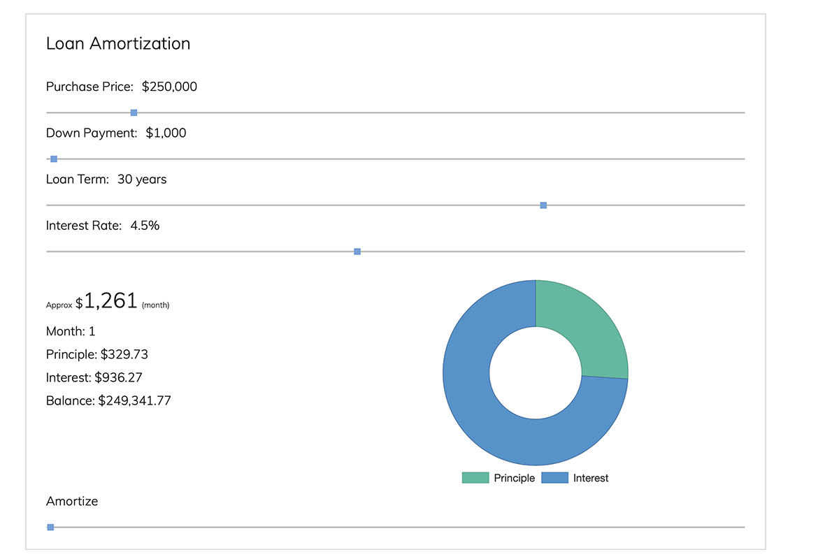Click the $250,000 purchase price value
Screen dimensions: 839x559
pos(169,87)
